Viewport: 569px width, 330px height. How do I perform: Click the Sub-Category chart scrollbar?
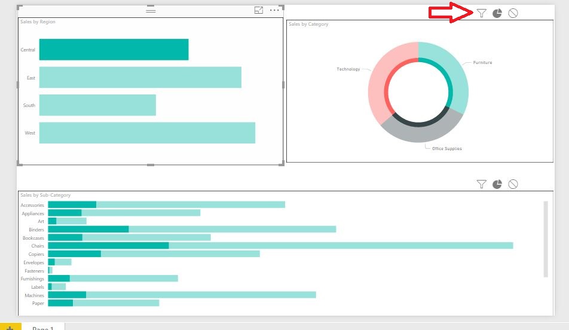tap(546, 239)
